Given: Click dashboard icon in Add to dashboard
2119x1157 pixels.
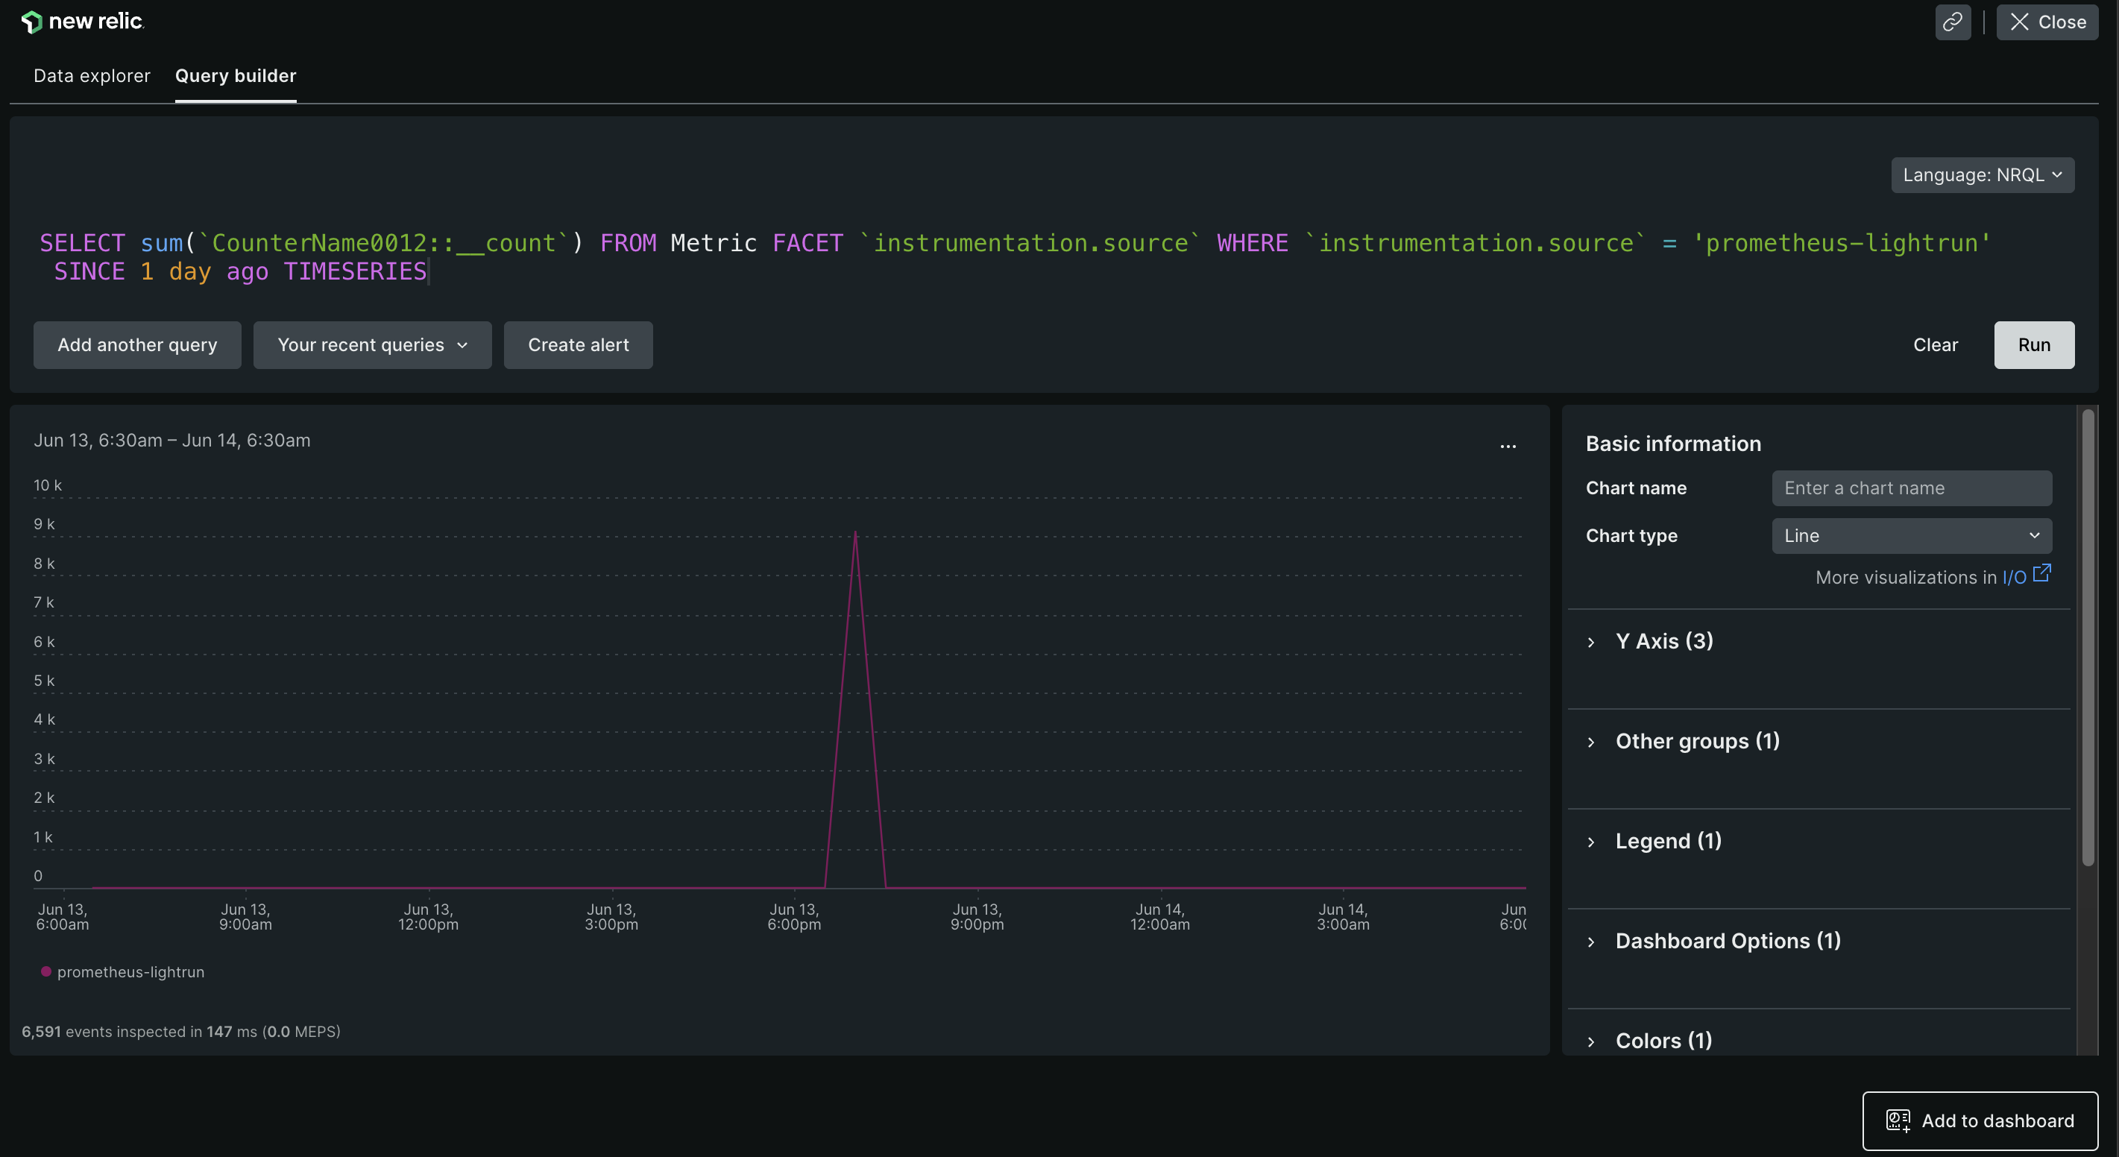Looking at the screenshot, I should [x=1898, y=1120].
